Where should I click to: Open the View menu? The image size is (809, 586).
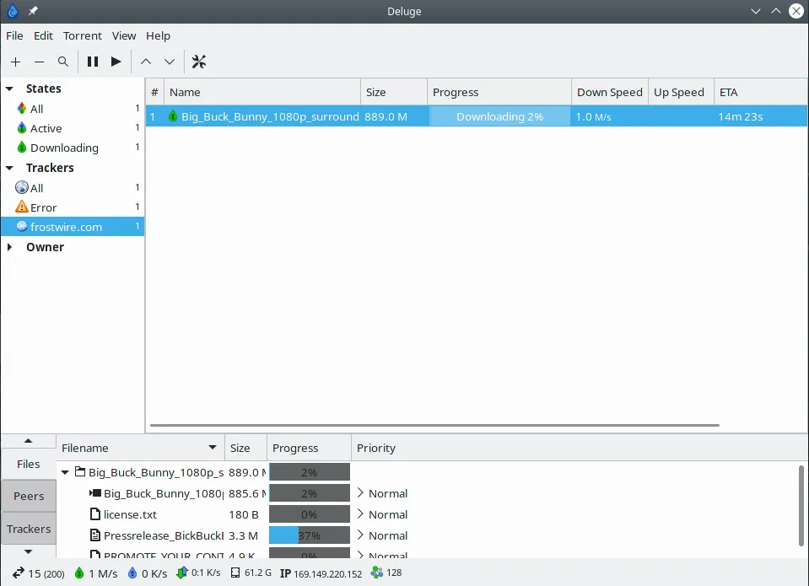point(124,35)
